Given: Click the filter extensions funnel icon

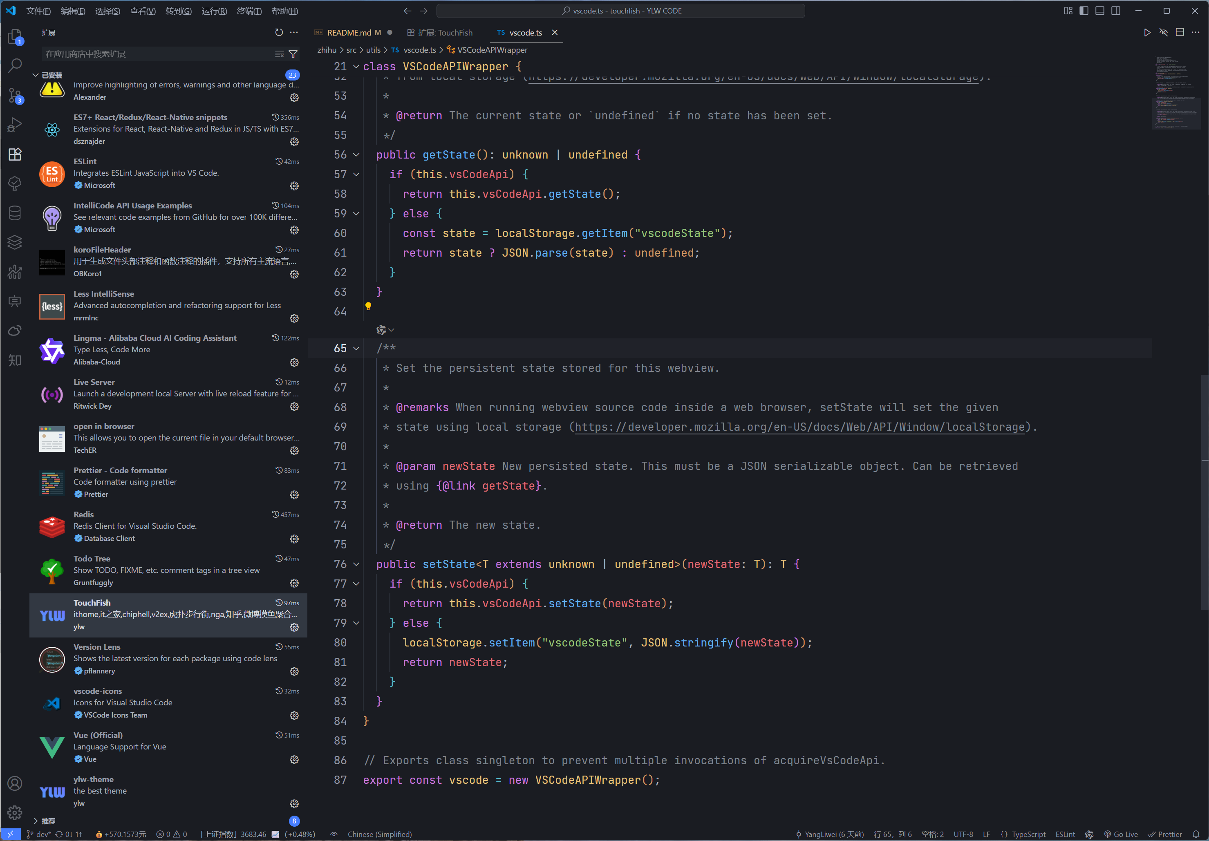Looking at the screenshot, I should 293,54.
